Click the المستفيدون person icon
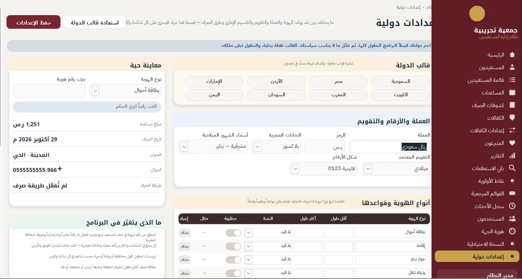The width and height of the screenshot is (522, 279). (512, 67)
